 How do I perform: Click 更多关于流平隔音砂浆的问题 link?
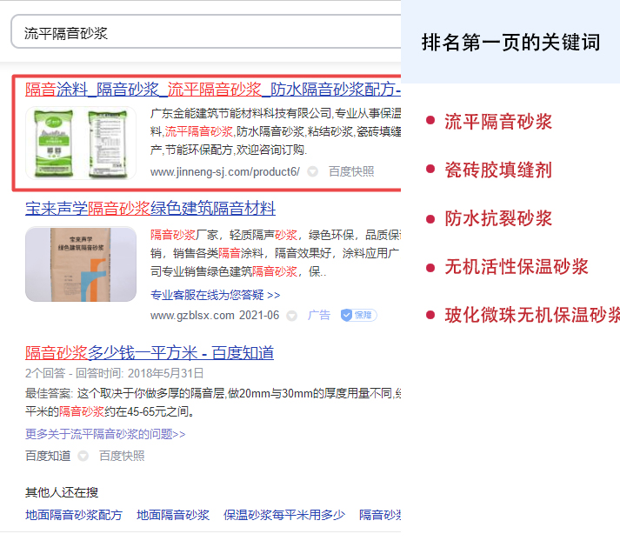105,434
